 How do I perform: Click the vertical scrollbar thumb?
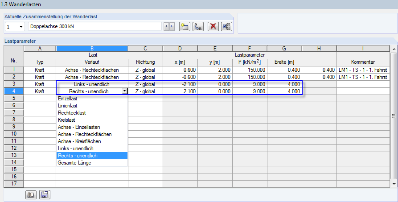click(x=394, y=116)
